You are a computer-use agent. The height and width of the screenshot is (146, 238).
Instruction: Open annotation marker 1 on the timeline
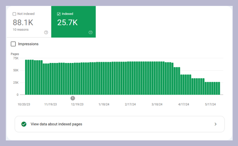click(73, 98)
